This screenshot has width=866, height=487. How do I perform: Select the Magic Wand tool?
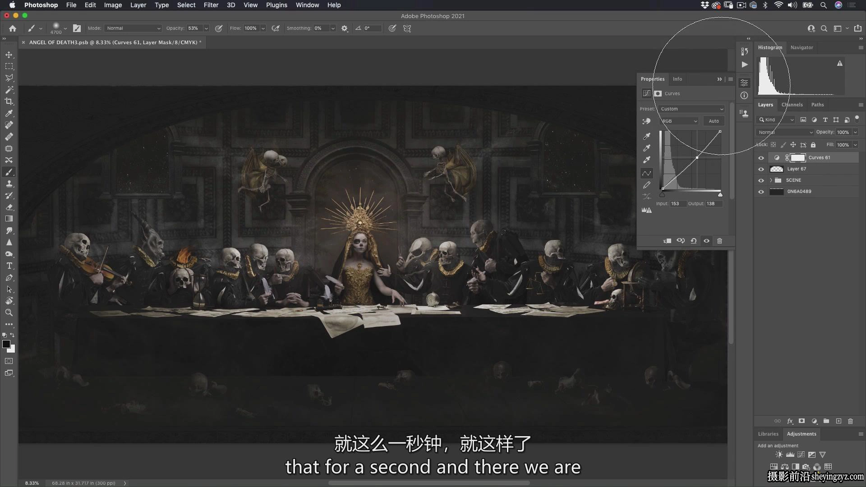9,90
